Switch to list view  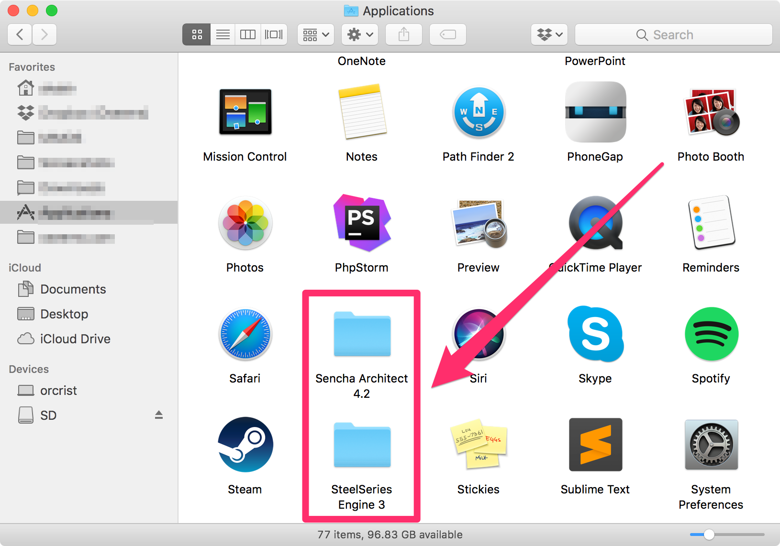(x=223, y=34)
